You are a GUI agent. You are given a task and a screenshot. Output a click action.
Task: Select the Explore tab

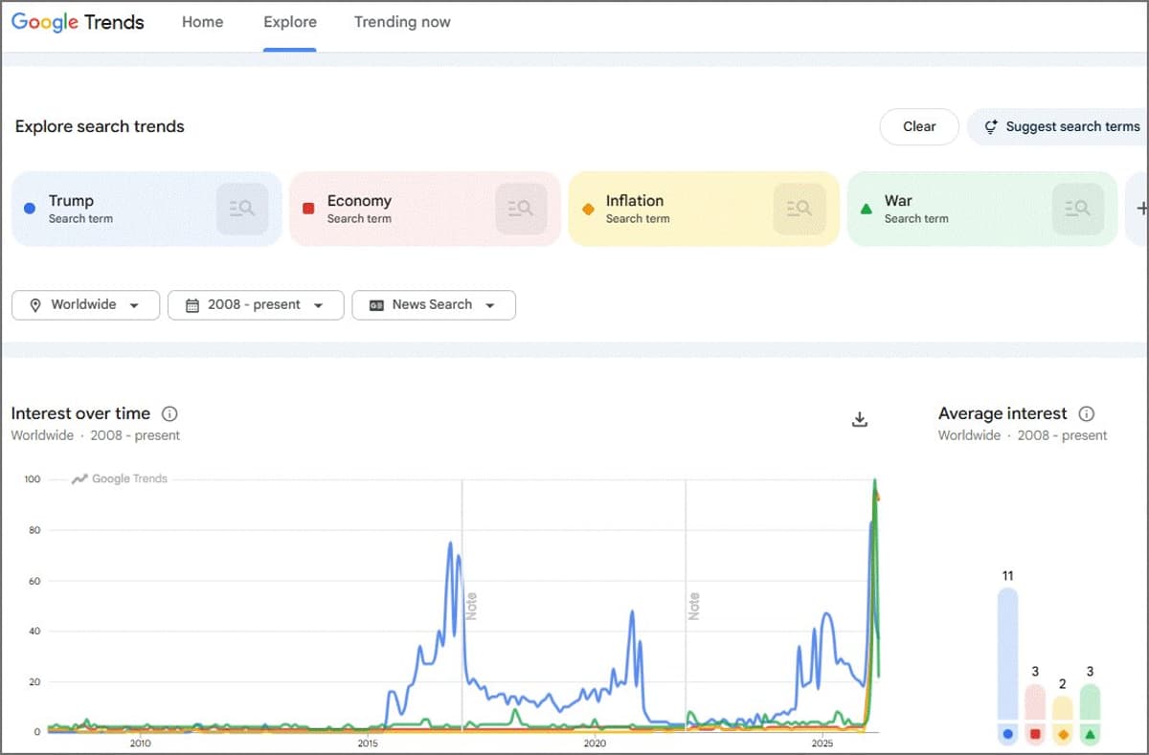(x=290, y=22)
